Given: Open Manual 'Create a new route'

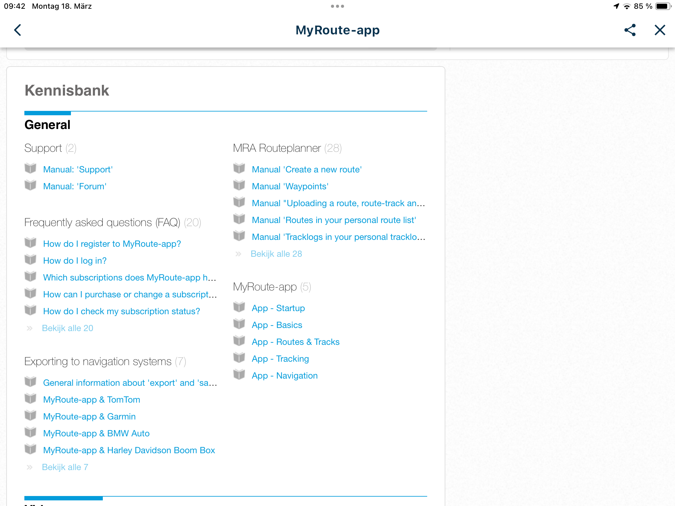Looking at the screenshot, I should [x=307, y=169].
